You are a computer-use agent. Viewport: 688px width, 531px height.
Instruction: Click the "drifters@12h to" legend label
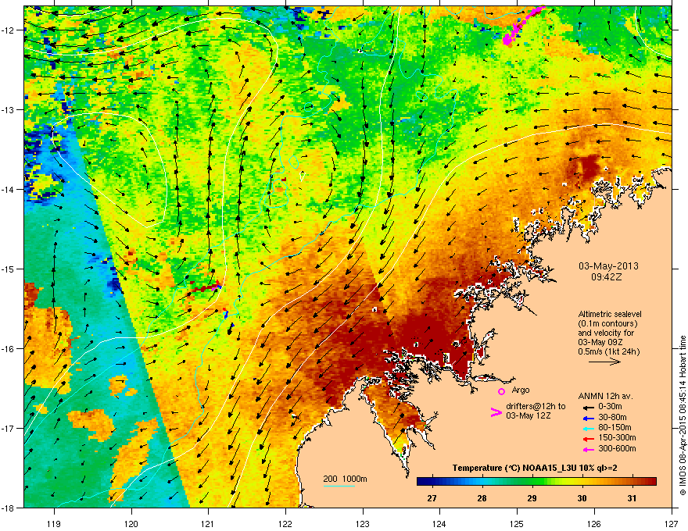click(x=536, y=406)
